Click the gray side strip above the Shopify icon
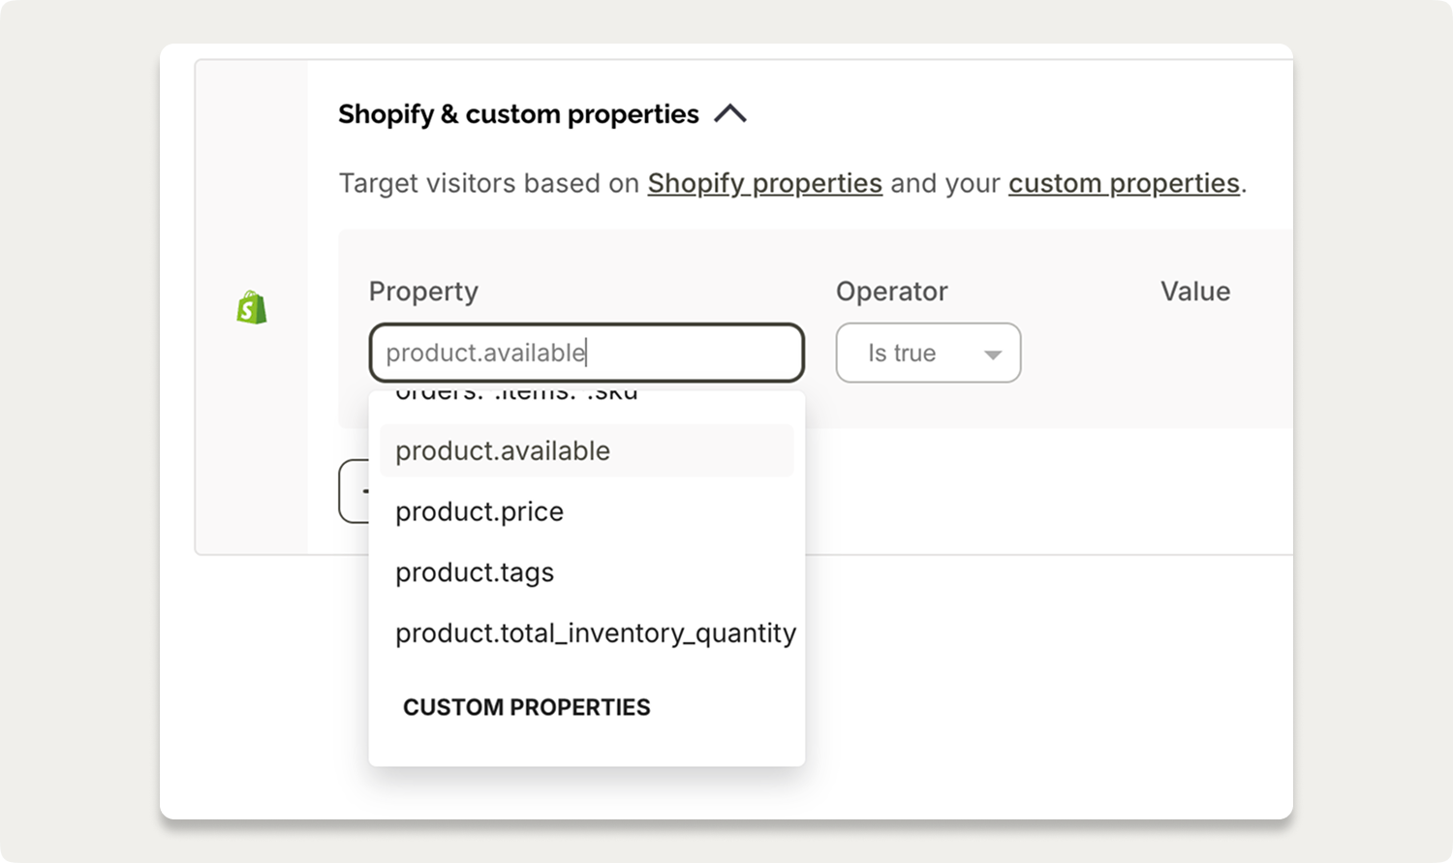 [x=252, y=174]
